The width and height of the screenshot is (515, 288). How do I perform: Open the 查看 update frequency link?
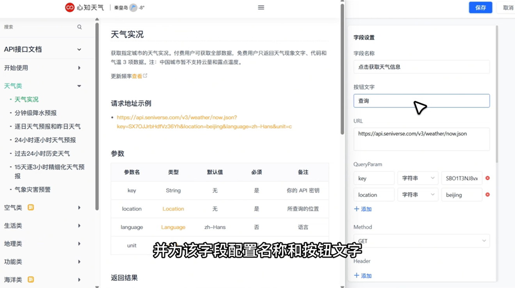(x=137, y=76)
